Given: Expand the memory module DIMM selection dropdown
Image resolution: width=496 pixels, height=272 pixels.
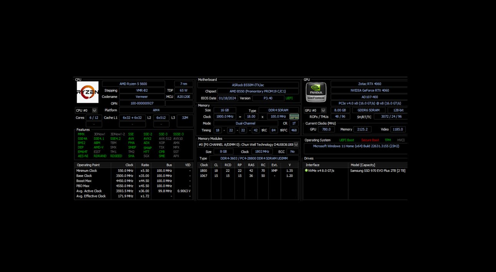Looking at the screenshot, I should pyautogui.click(x=296, y=145).
